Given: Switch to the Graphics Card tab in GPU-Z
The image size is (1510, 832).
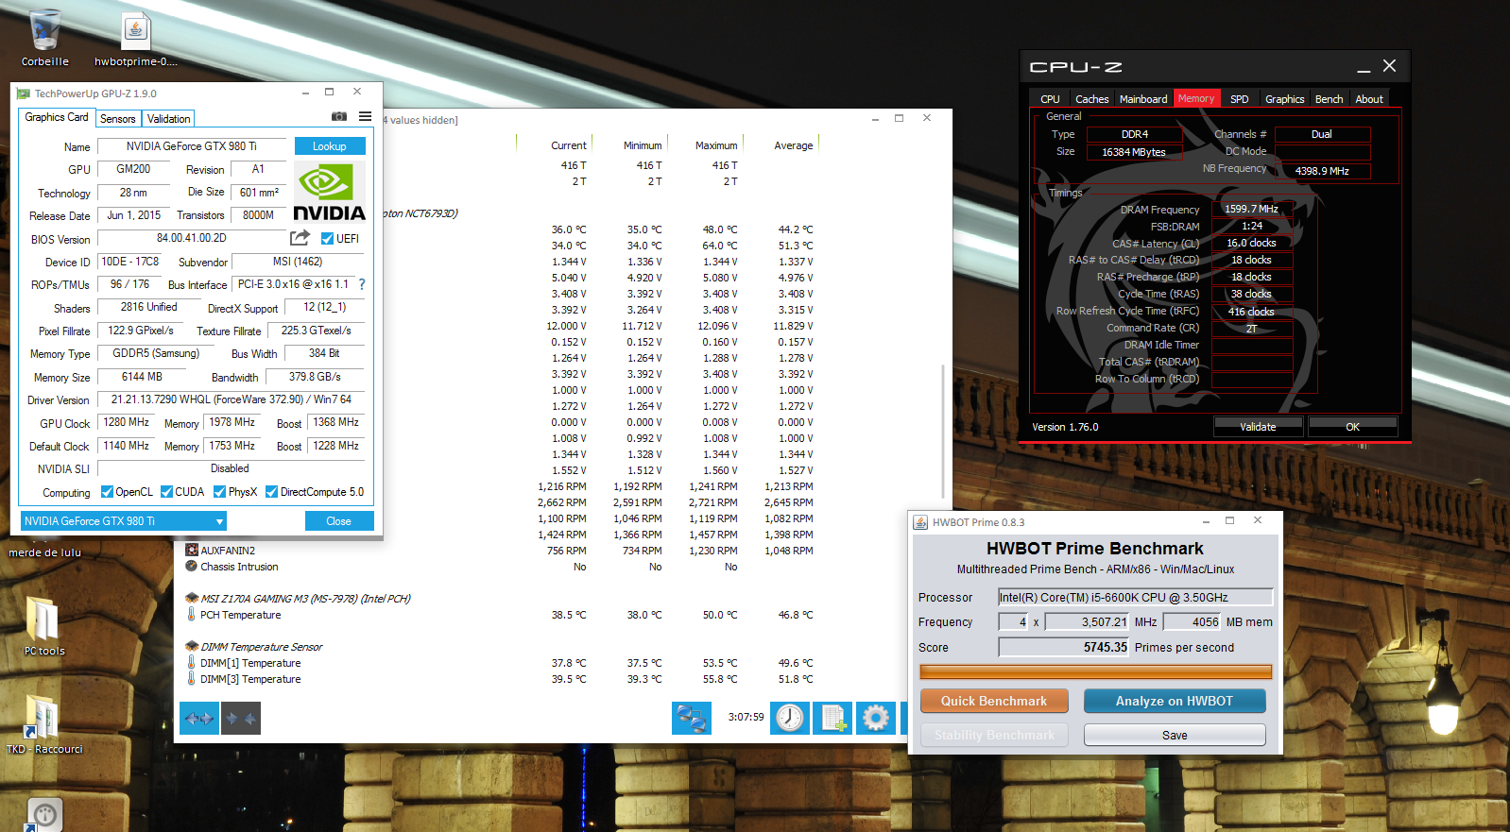Looking at the screenshot, I should point(57,117).
